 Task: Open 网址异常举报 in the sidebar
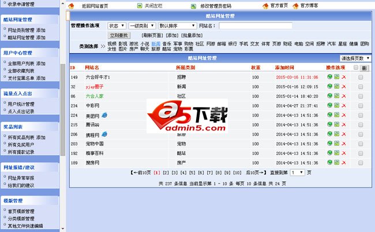click(x=21, y=178)
